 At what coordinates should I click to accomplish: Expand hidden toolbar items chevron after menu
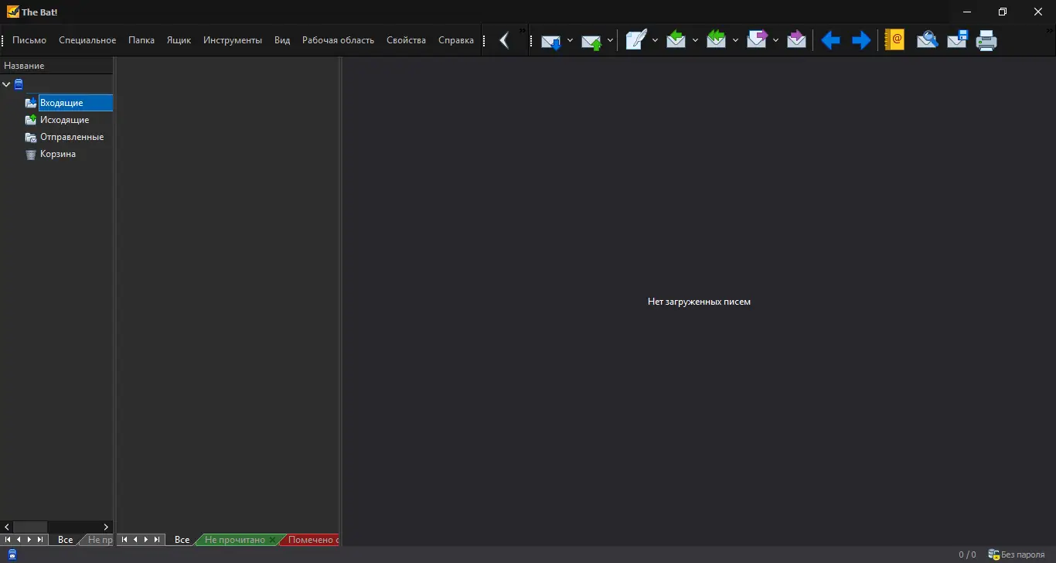(522, 31)
